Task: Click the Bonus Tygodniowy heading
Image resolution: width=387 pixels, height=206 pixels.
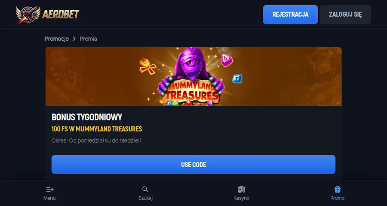Action: (x=87, y=117)
